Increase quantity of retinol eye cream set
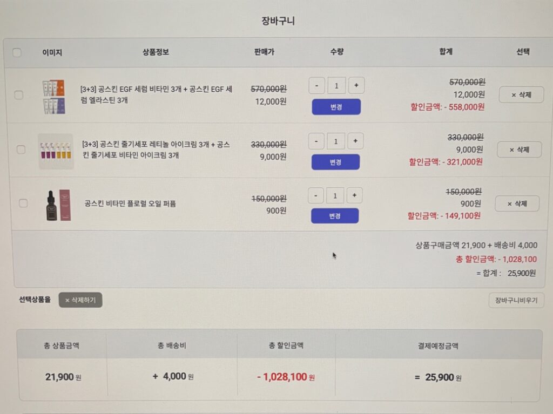Screen dimensions: 553x414 [355, 141]
